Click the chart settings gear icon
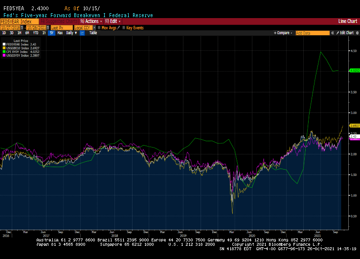 [x=356, y=33]
